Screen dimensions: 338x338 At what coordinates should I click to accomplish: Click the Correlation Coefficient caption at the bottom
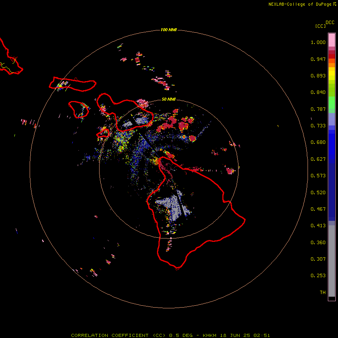[171, 335]
